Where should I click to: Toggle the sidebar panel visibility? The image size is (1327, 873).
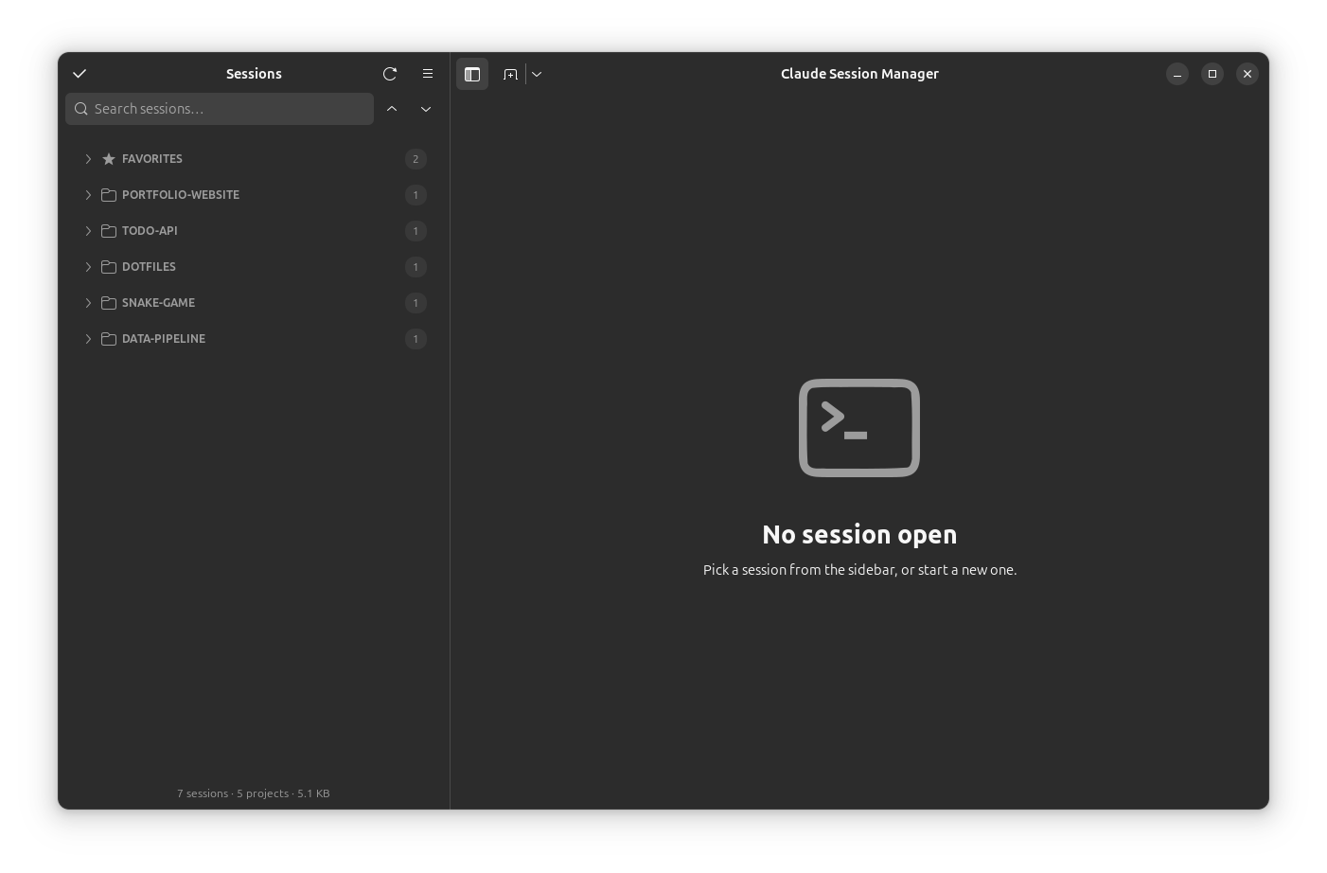pyautogui.click(x=472, y=74)
